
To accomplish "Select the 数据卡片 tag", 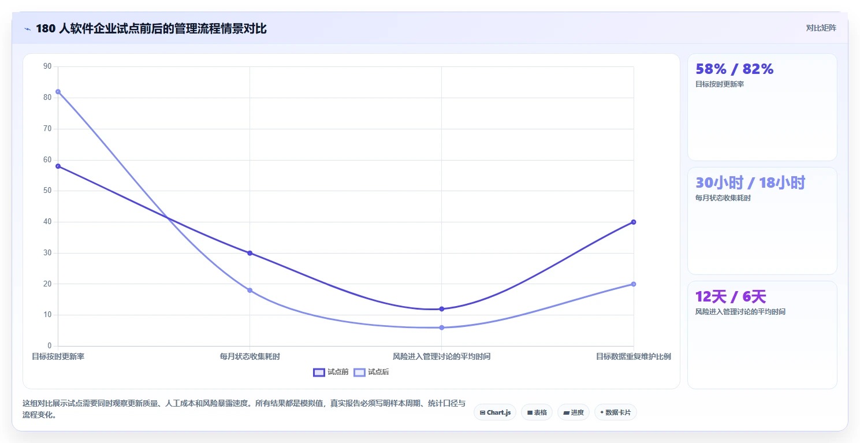I will [x=615, y=412].
